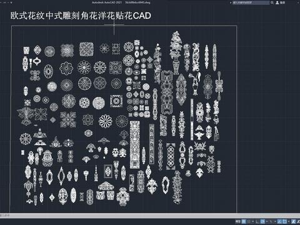The image size is (300, 225).
Task: Toggle the drawing grid display in status bar
Action: [x=244, y=221]
